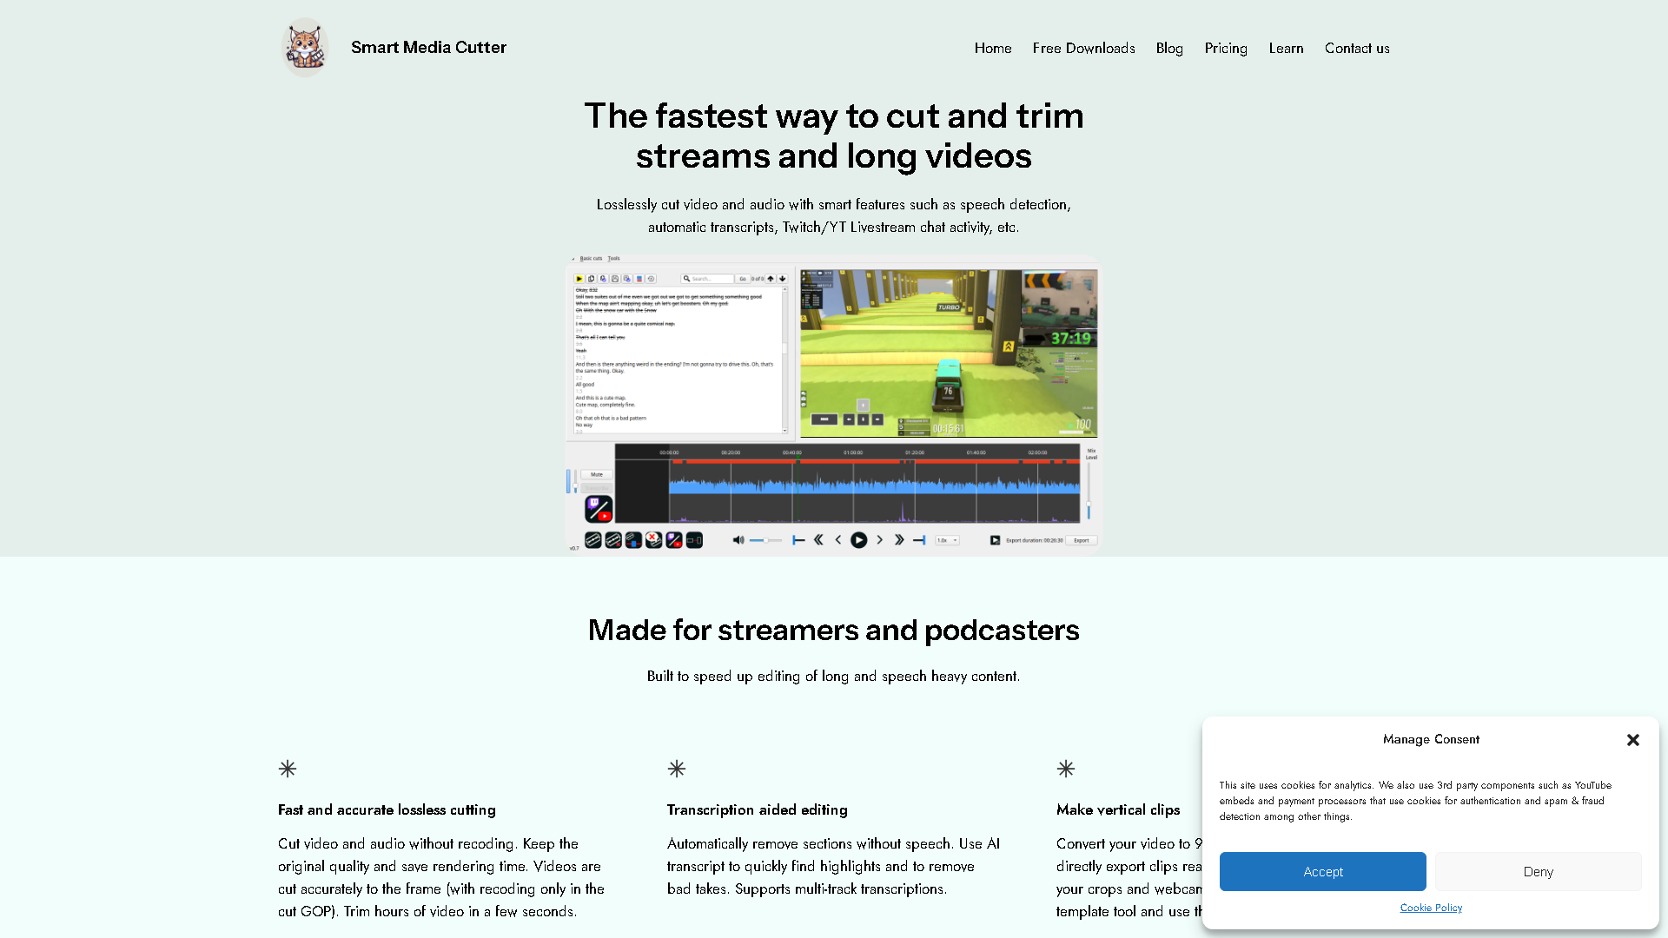Step back with single left chevron
Viewport: 1668px width, 938px height.
pyautogui.click(x=838, y=540)
